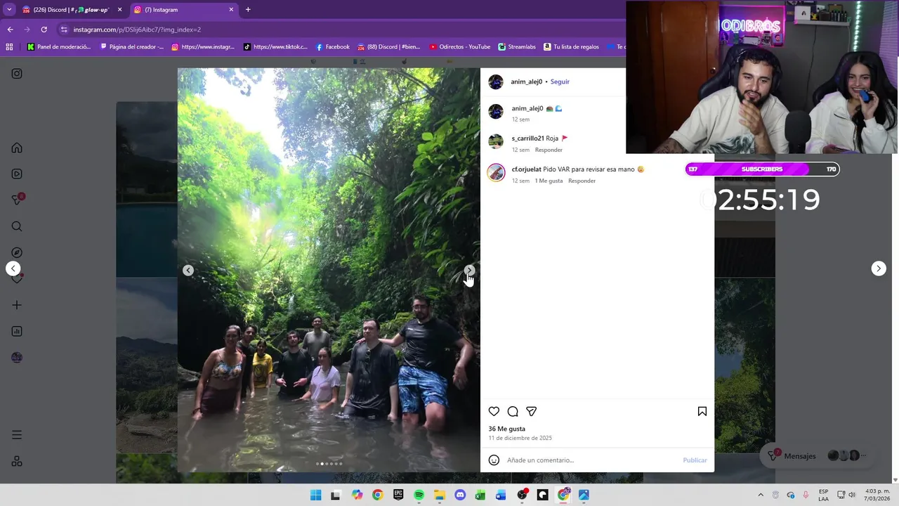Screen dimensions: 899x506
Task: Open anim_alej0 profile from post header
Action: pos(526,82)
